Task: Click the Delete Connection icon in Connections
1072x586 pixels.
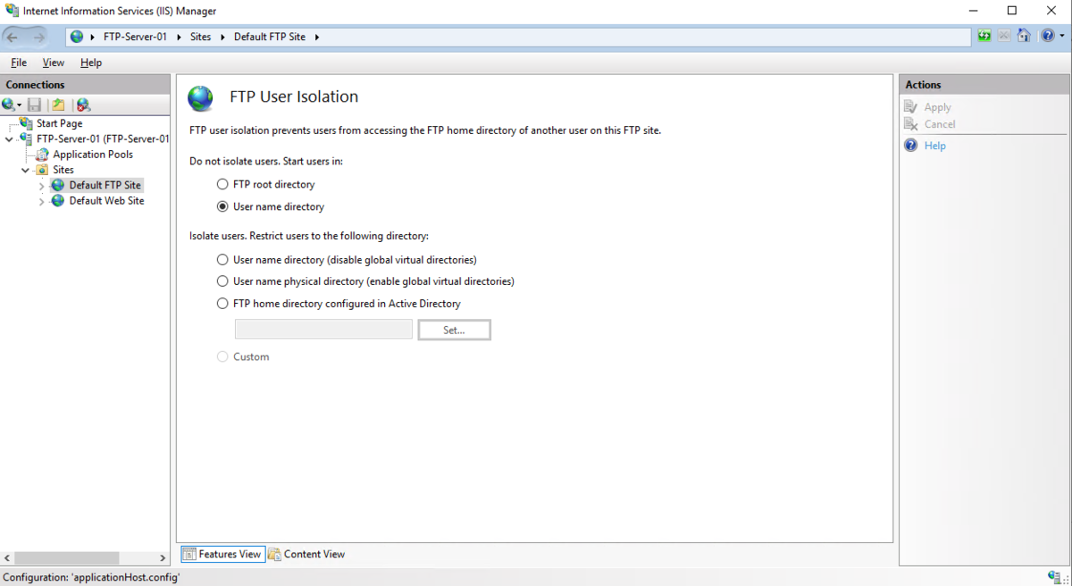Action: tap(83, 105)
